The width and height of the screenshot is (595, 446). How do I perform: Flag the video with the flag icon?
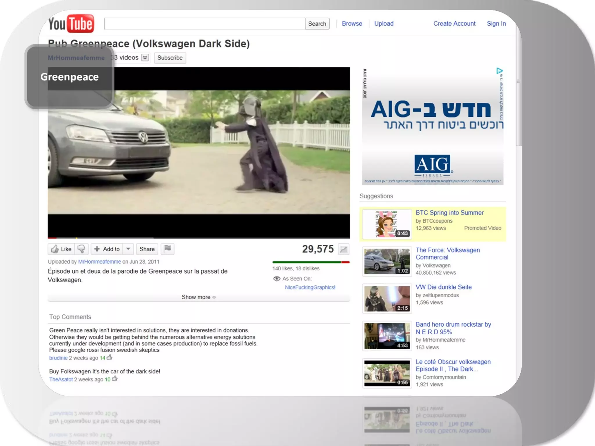pos(167,249)
